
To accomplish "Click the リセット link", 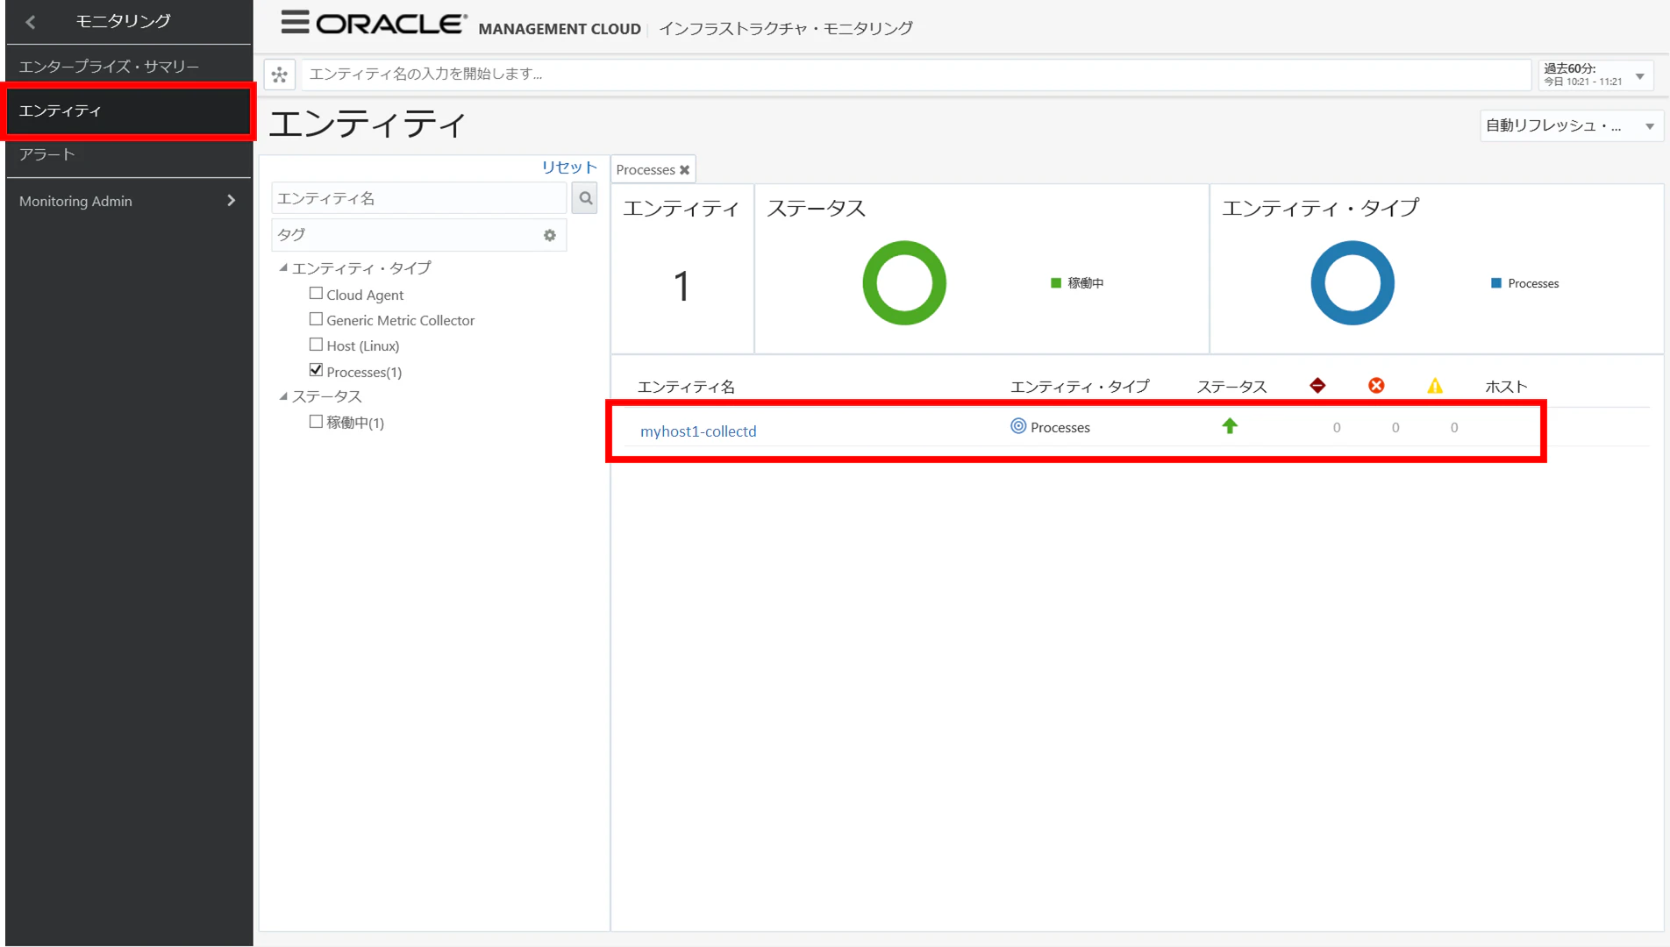I will coord(568,167).
